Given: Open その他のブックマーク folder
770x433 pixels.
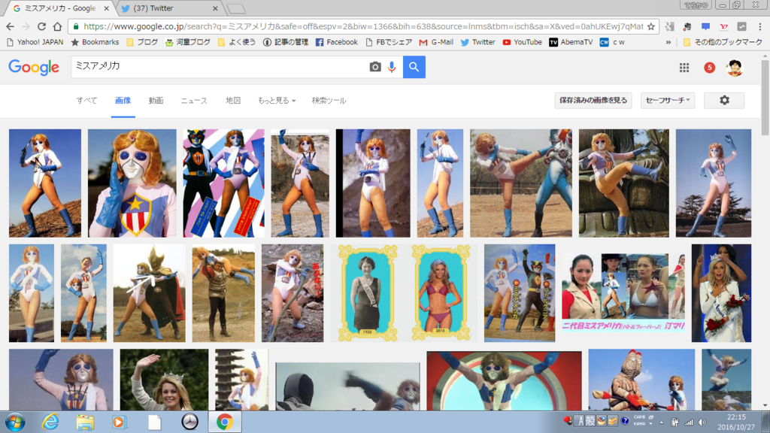Looking at the screenshot, I should (723, 42).
